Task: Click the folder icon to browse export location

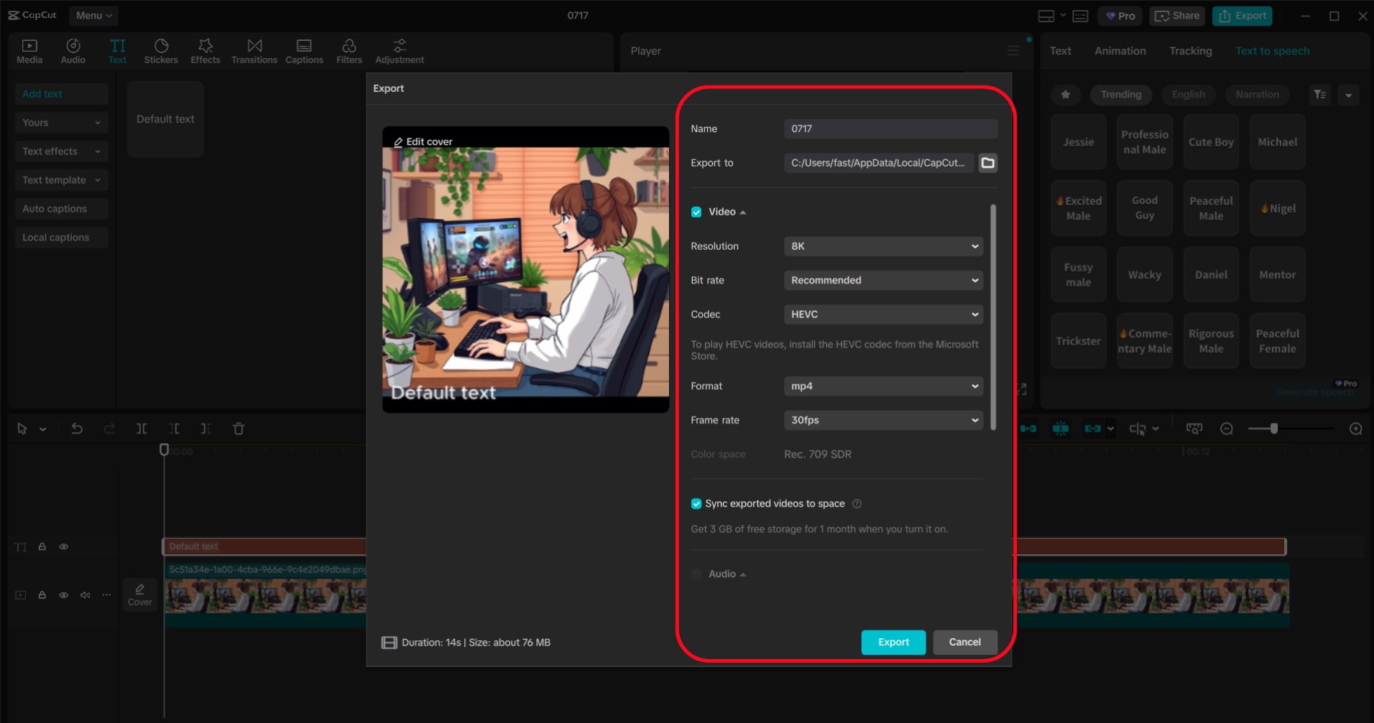Action: coord(988,163)
